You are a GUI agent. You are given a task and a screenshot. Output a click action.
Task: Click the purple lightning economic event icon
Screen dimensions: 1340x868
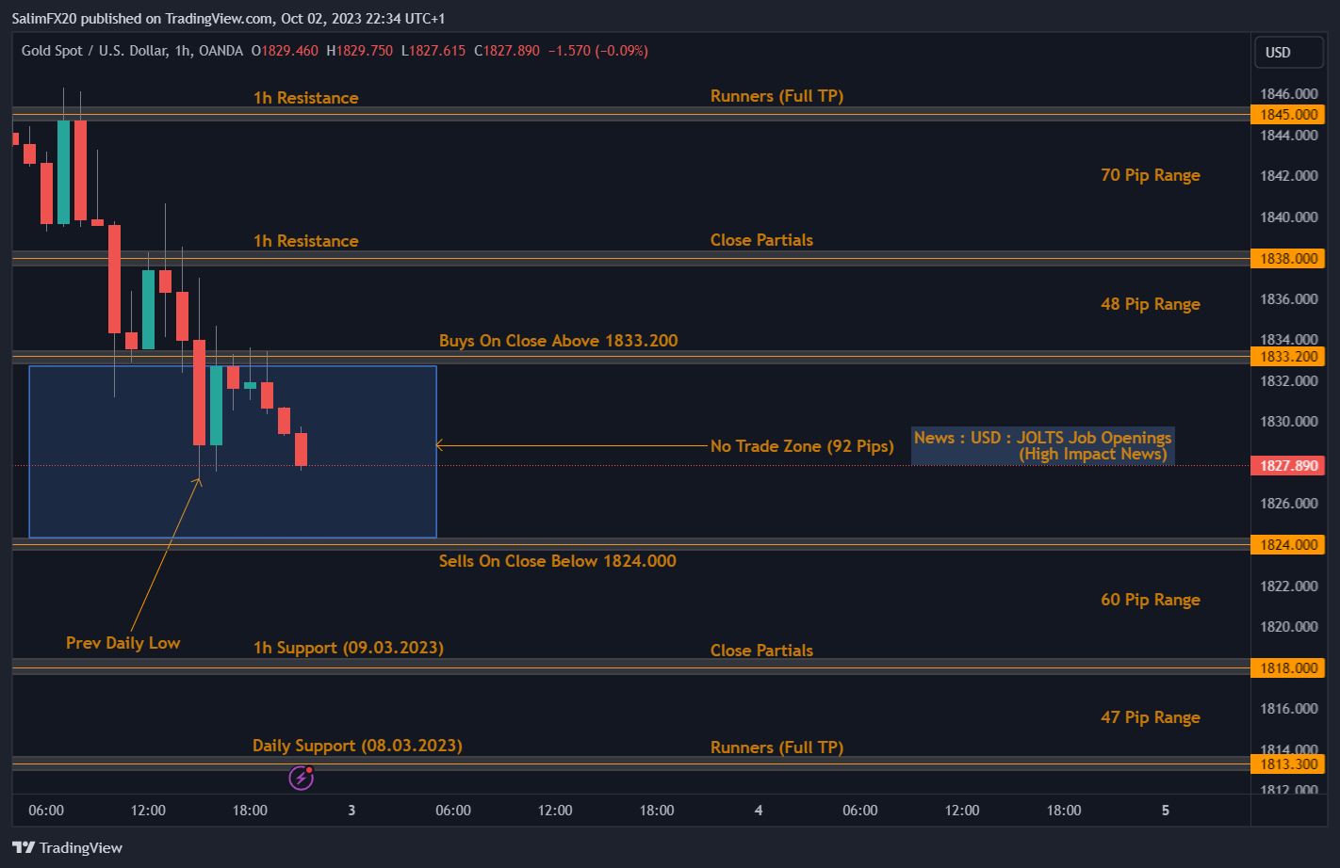301,778
